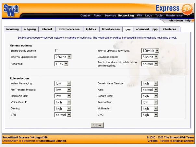The height and width of the screenshot is (147, 196).
Task: Enable traffic shaping checkbox
Action: (x=57, y=50)
